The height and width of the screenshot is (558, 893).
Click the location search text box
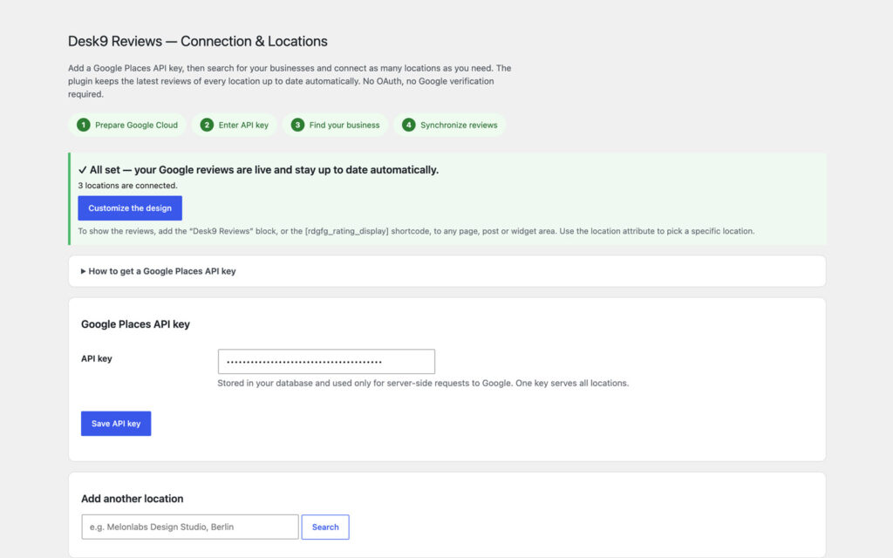[x=190, y=527]
